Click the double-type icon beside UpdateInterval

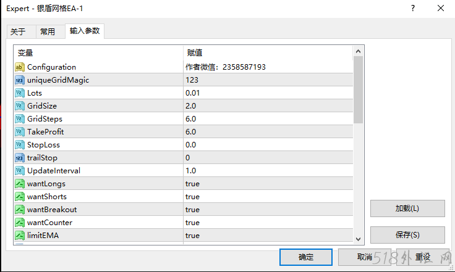[x=19, y=171]
